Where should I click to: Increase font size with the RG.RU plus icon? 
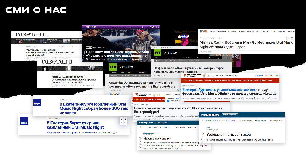[292, 38]
